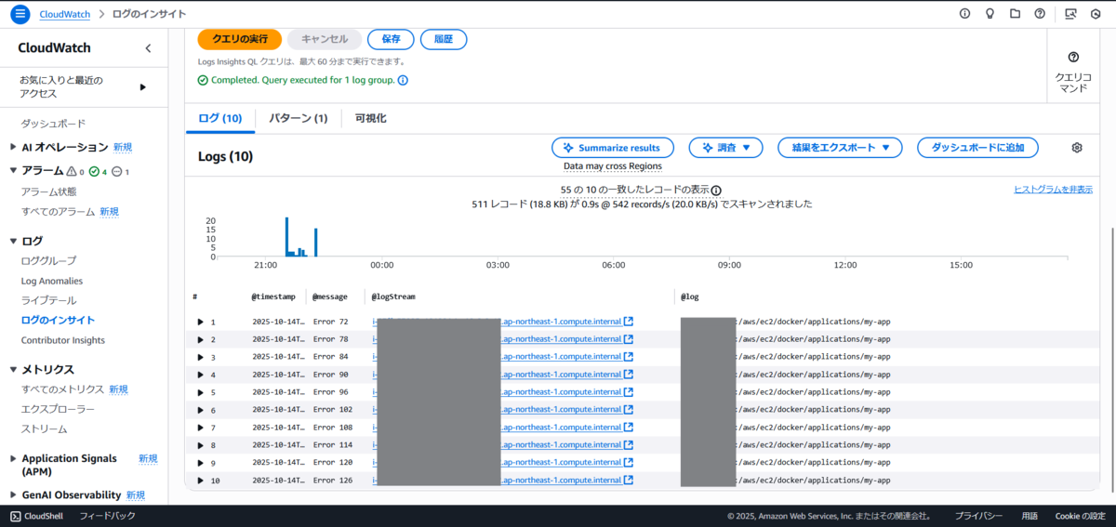Expand log row 4 (Error 90)
The width and height of the screenshot is (1116, 527).
pyautogui.click(x=200, y=375)
